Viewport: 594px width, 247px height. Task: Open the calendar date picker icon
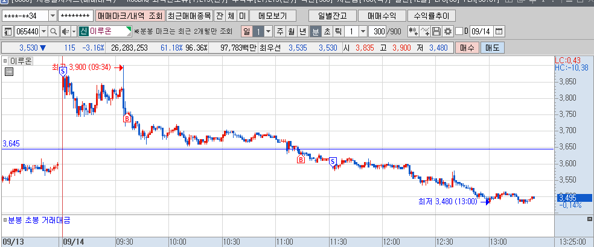pos(500,31)
